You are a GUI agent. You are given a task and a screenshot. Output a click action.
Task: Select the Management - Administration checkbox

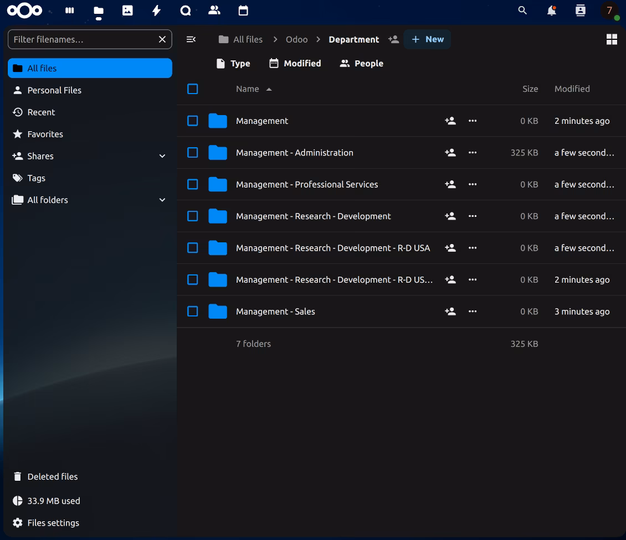point(192,152)
